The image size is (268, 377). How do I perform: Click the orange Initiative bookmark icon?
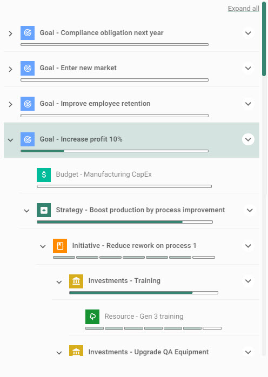pyautogui.click(x=60, y=246)
